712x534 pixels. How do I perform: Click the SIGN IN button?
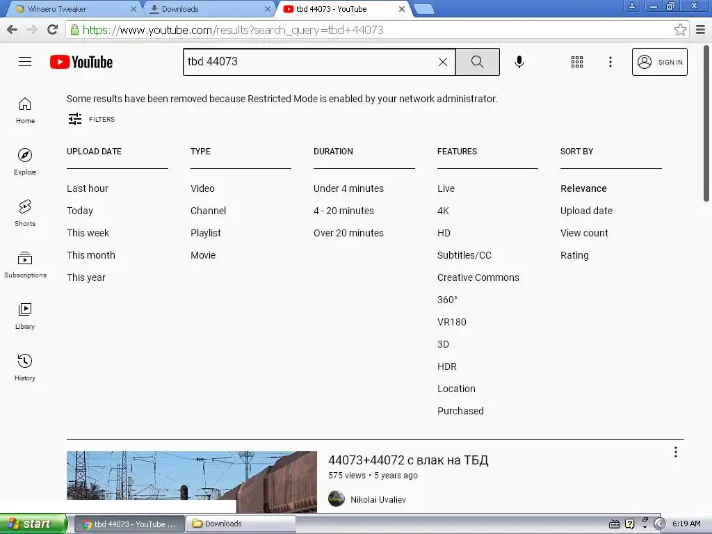click(x=659, y=62)
